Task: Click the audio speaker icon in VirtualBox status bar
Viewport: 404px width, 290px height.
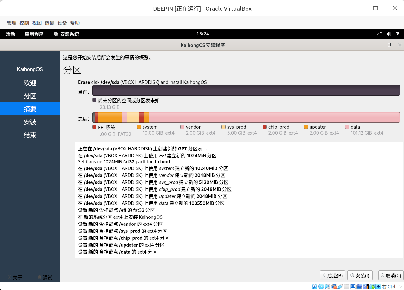Action: pos(328,287)
